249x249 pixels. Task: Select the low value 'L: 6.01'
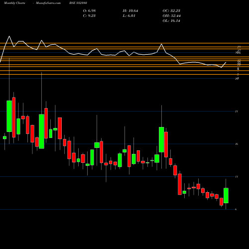(129, 16)
